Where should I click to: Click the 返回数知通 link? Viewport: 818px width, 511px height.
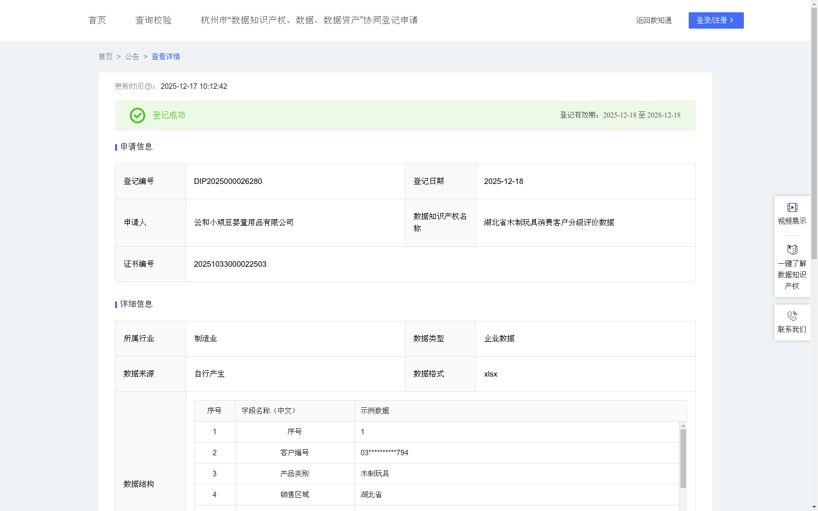click(x=654, y=20)
